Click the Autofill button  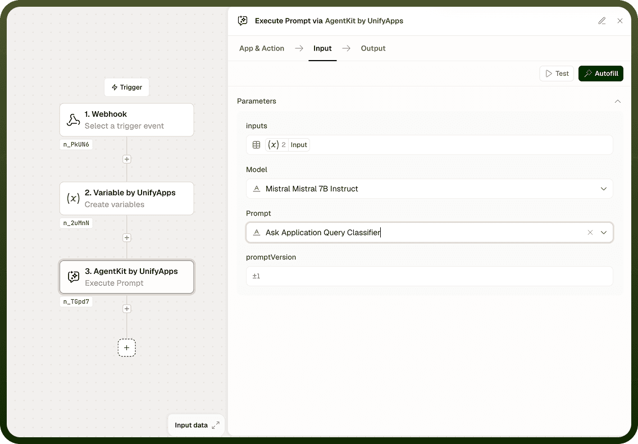point(600,74)
